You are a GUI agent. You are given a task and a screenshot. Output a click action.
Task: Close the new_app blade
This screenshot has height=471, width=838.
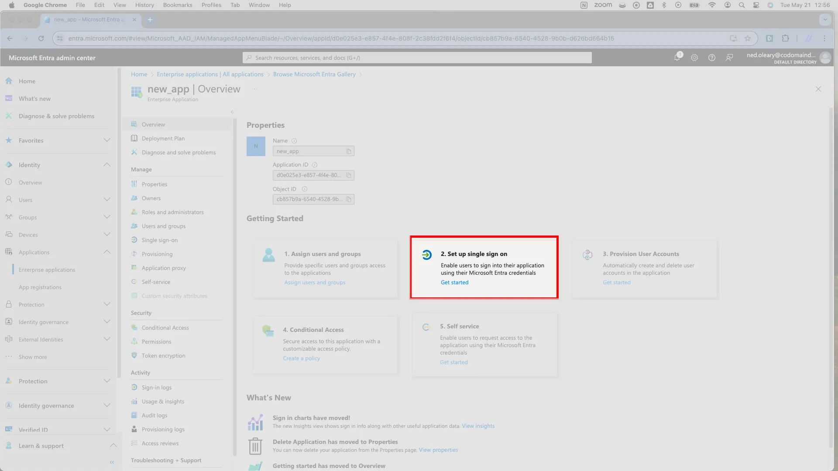[818, 89]
